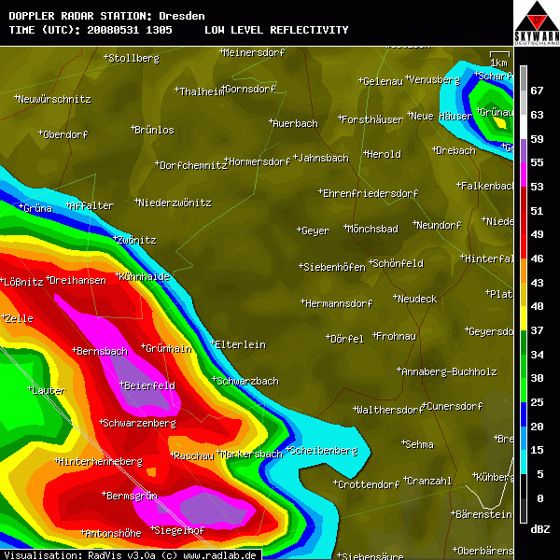Viewport: 560px width, 560px height.
Task: Click the Neuwürschnitz town label
Action: coord(53,99)
